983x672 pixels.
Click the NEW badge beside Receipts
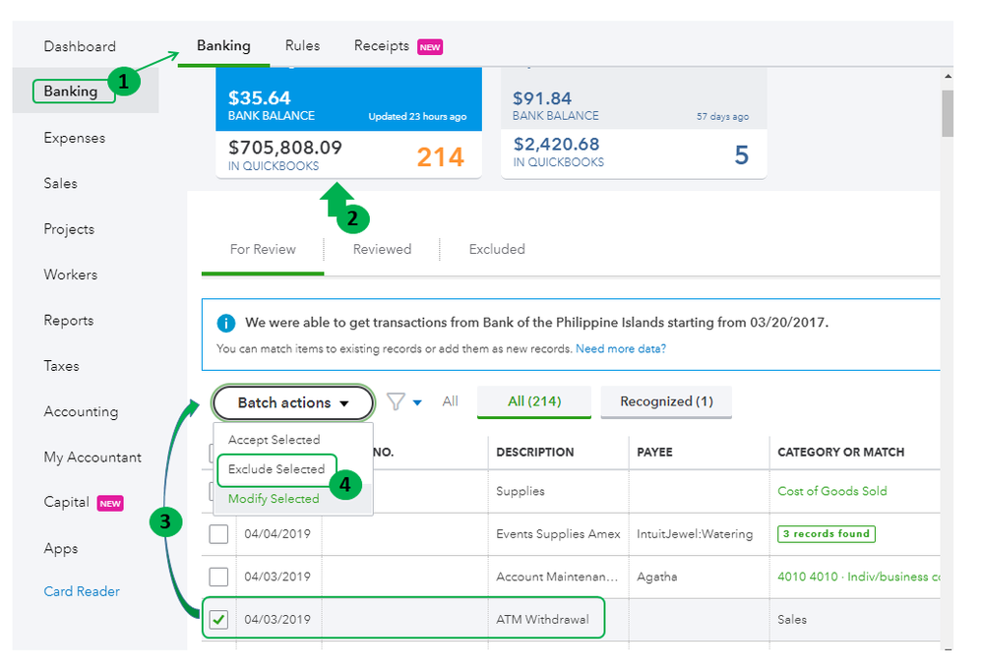point(430,46)
